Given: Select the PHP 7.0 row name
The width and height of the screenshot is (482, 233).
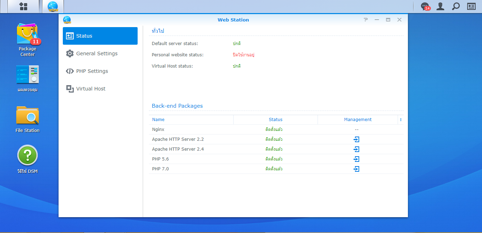Looking at the screenshot, I should [161, 169].
